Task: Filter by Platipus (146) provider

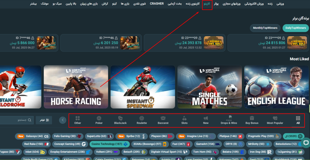Action: coord(230,136)
